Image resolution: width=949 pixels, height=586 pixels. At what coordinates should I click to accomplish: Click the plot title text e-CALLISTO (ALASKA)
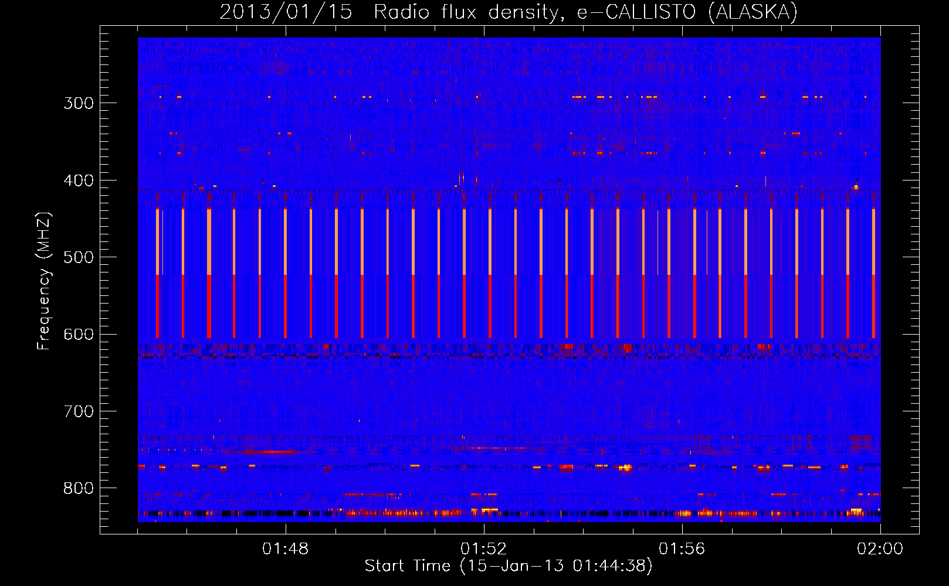point(687,12)
